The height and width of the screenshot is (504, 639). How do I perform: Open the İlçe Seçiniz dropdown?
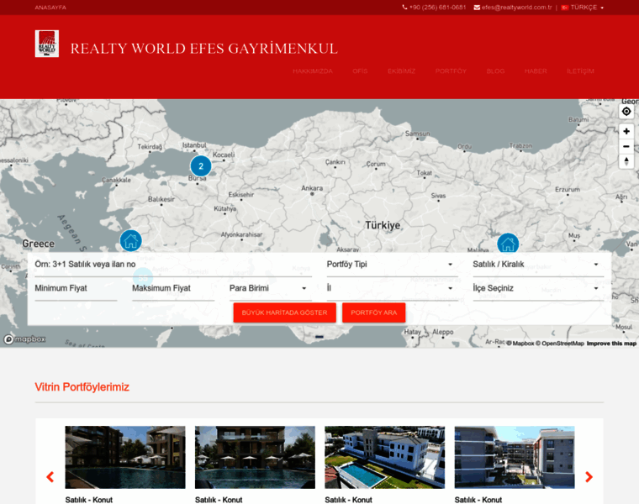[538, 289]
